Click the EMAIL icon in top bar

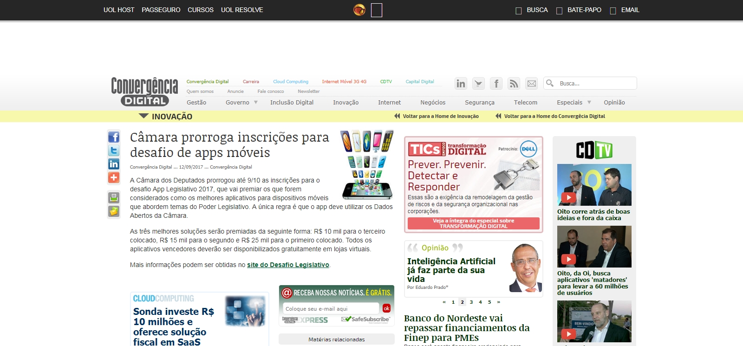coord(613,11)
